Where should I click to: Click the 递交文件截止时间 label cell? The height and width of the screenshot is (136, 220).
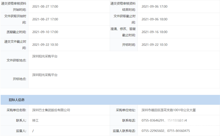[x=15, y=45]
